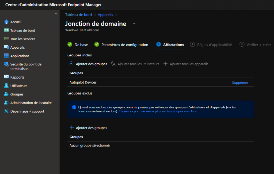
Task: Click the add-user icon under Groupes inclus
Action: pos(72,64)
